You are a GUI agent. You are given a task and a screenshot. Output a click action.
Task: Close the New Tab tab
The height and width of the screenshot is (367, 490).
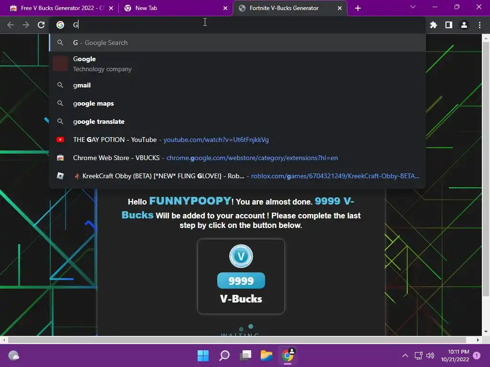[225, 8]
